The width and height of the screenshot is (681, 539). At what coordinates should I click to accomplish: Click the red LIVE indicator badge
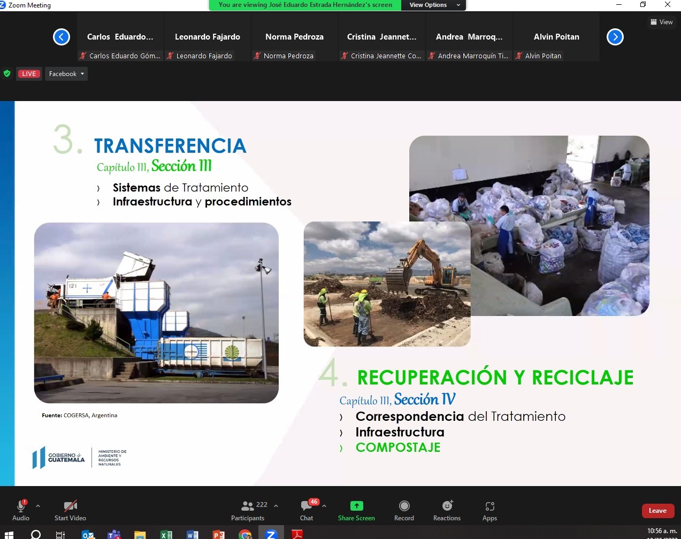point(29,74)
